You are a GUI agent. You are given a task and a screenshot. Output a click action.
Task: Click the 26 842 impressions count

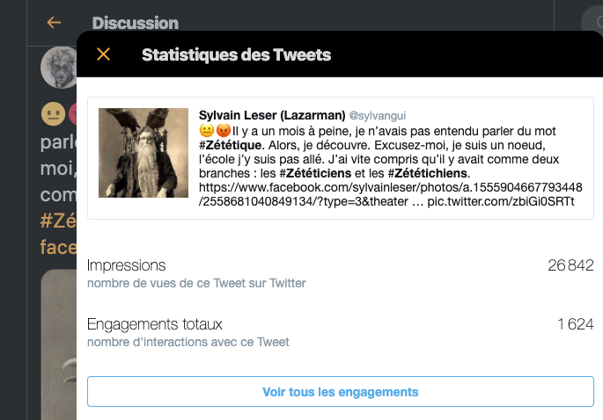[570, 265]
